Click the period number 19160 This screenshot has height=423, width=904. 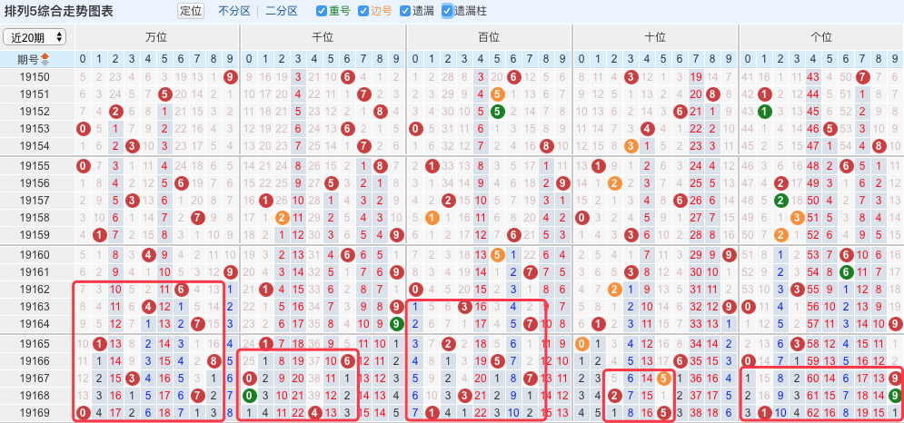35,255
